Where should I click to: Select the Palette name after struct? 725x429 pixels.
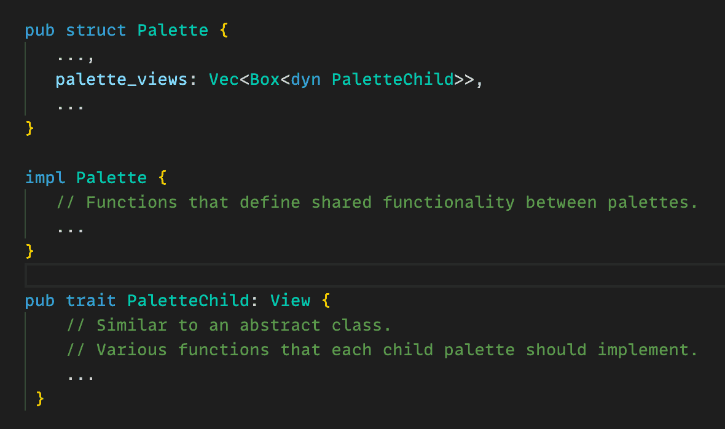(x=173, y=30)
